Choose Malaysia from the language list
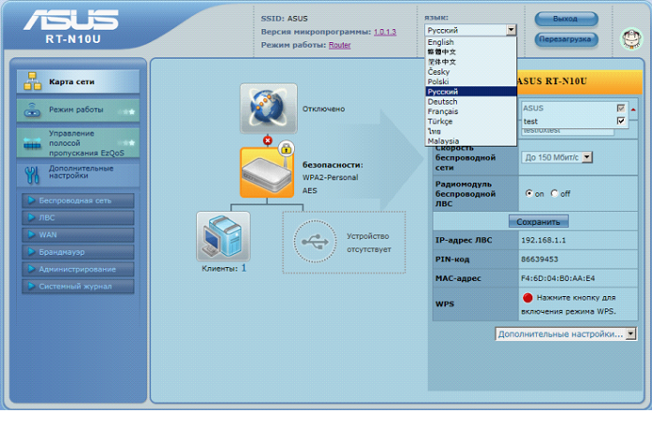The width and height of the screenshot is (652, 428). tap(470, 141)
